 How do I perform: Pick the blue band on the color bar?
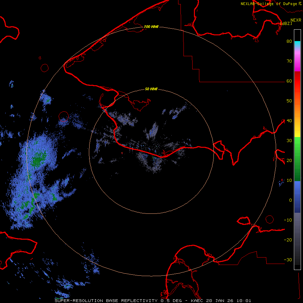(x=297, y=197)
